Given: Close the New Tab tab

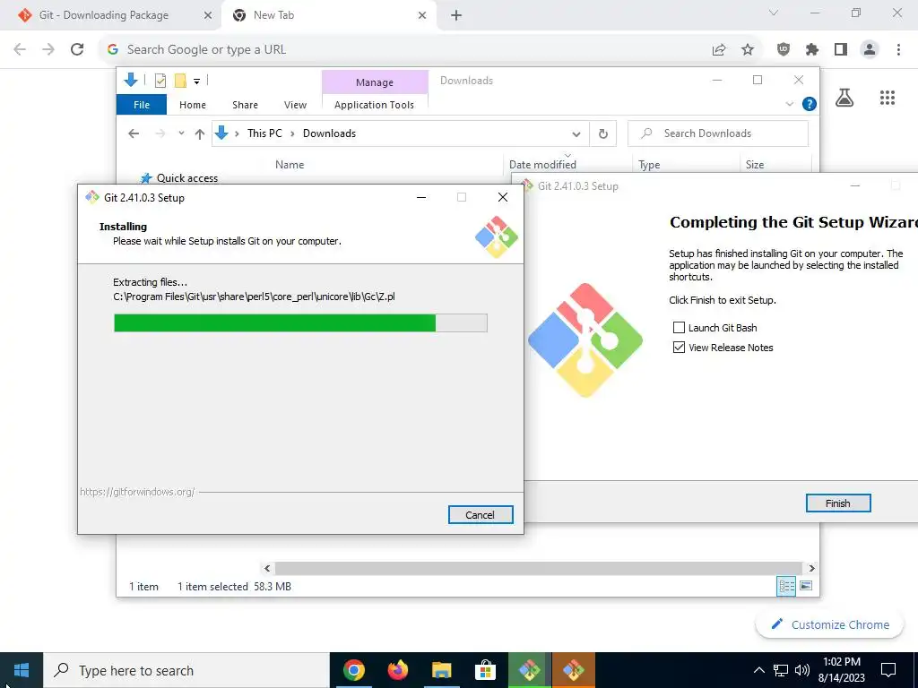Looking at the screenshot, I should click(x=422, y=16).
